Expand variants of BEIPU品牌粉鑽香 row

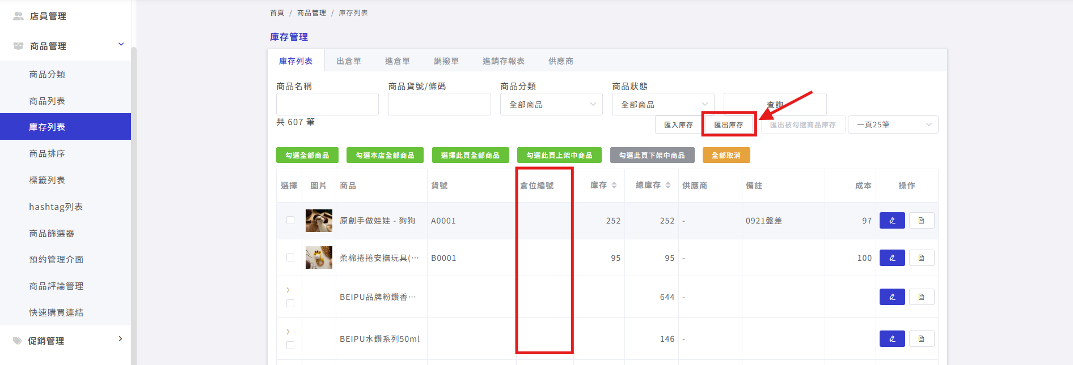tap(288, 290)
